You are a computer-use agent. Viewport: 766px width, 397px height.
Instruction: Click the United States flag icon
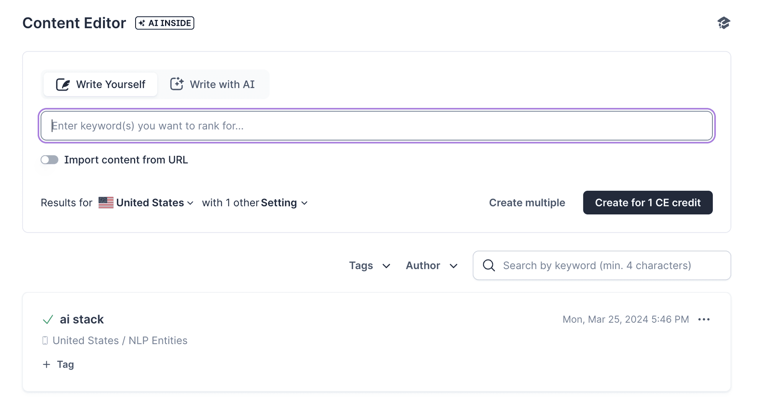click(x=106, y=202)
